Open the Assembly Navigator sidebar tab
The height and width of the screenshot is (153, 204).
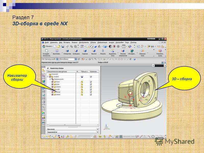[43, 71]
